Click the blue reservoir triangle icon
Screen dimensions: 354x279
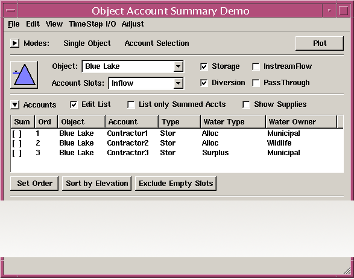click(24, 75)
